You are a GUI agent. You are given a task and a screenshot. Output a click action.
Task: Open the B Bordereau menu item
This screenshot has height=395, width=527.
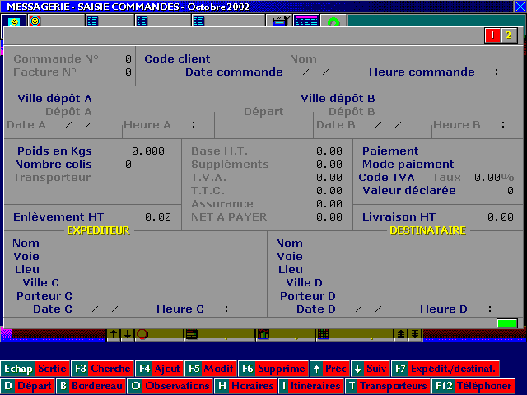click(x=91, y=386)
